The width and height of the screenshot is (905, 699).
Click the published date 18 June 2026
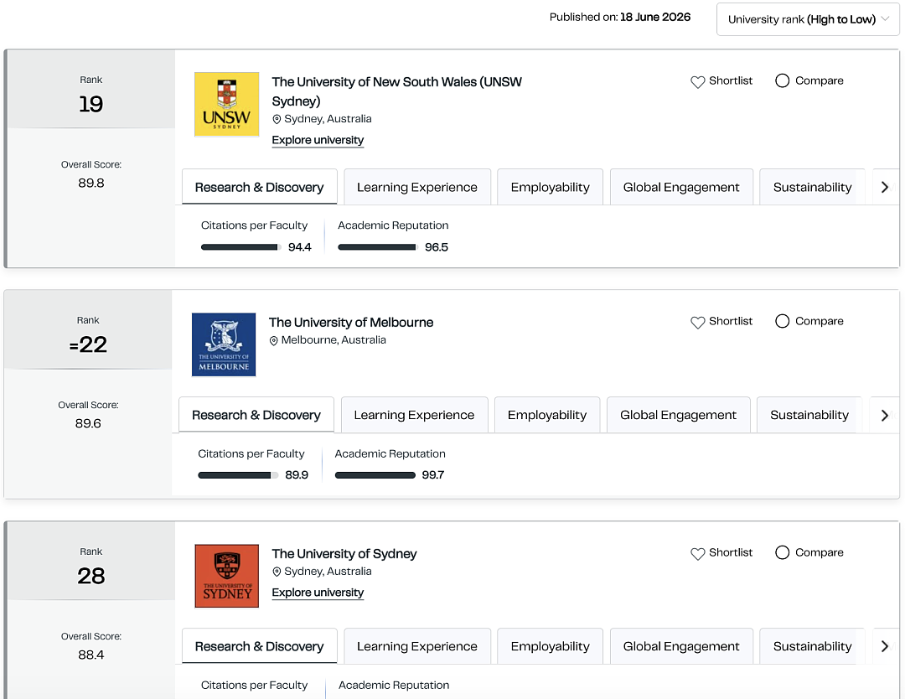pyautogui.click(x=655, y=18)
